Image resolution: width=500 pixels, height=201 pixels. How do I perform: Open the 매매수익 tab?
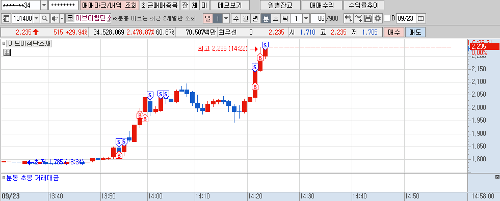(x=322, y=5)
